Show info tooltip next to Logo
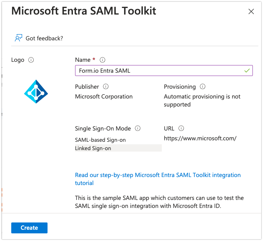263x241 pixels. coord(31,60)
